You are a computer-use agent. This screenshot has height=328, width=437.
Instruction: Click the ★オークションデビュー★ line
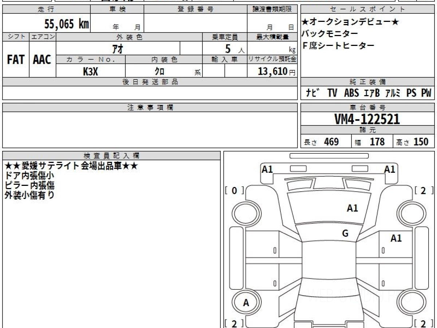[x=350, y=22]
